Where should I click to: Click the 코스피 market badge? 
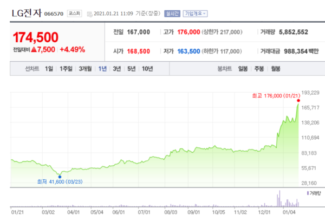pyautogui.click(x=74, y=14)
